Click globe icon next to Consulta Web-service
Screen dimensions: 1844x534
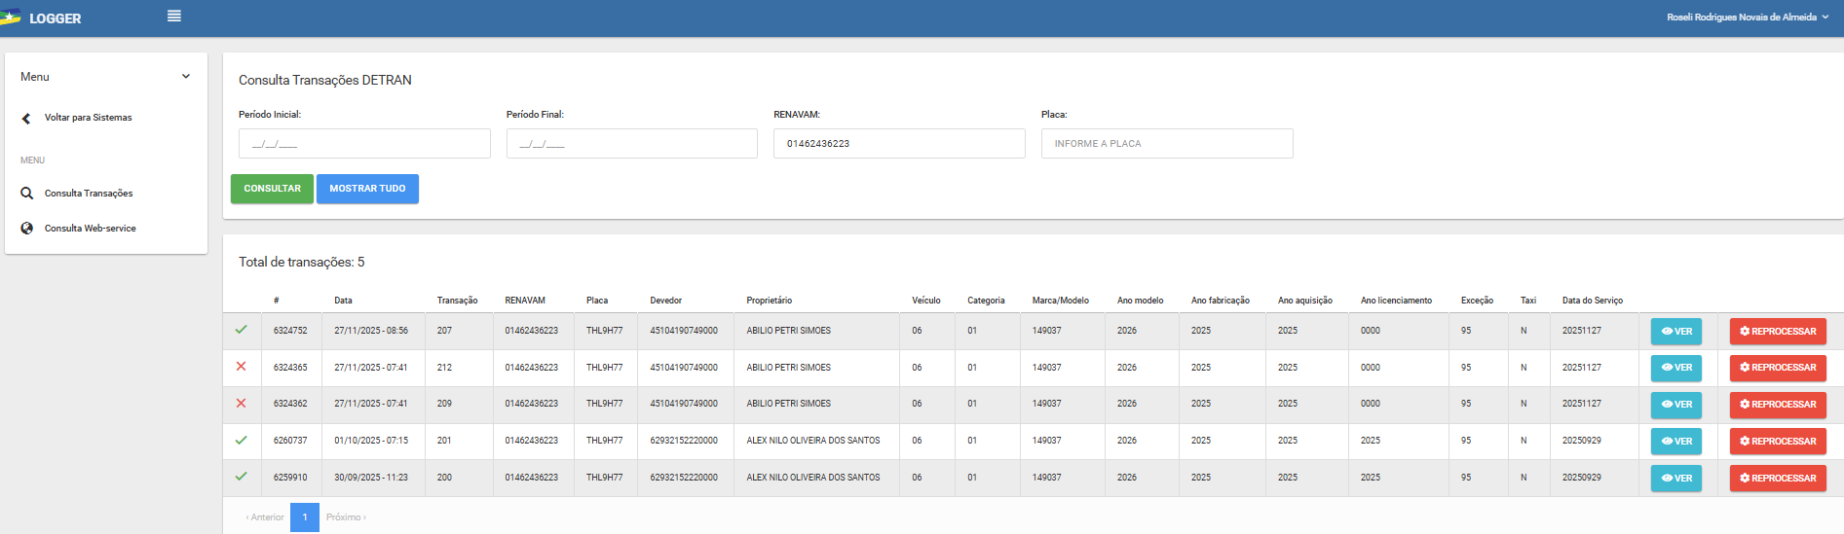click(27, 229)
